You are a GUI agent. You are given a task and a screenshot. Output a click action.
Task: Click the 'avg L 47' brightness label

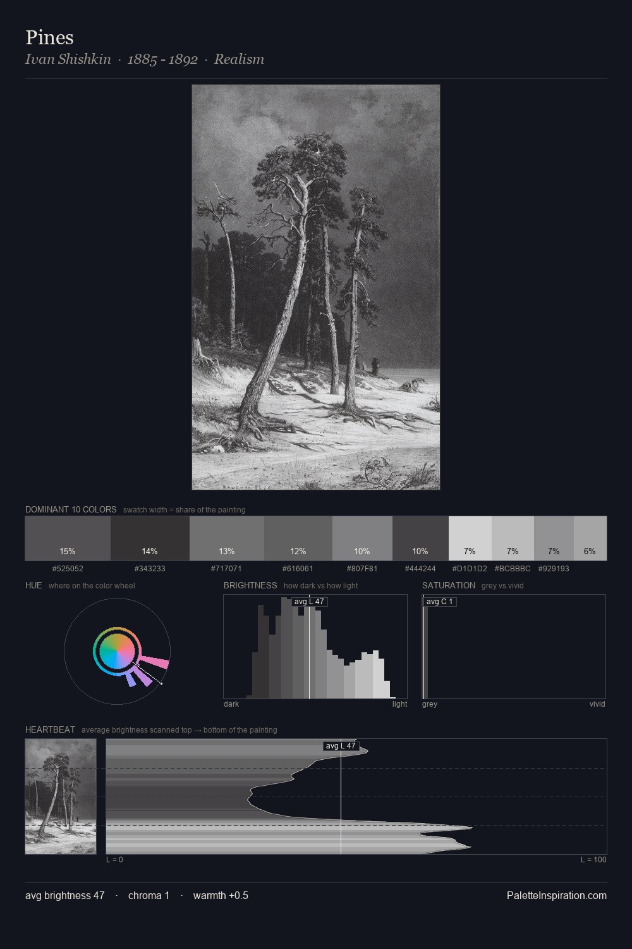309,602
